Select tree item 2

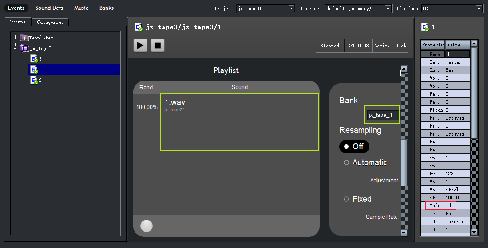coord(40,80)
